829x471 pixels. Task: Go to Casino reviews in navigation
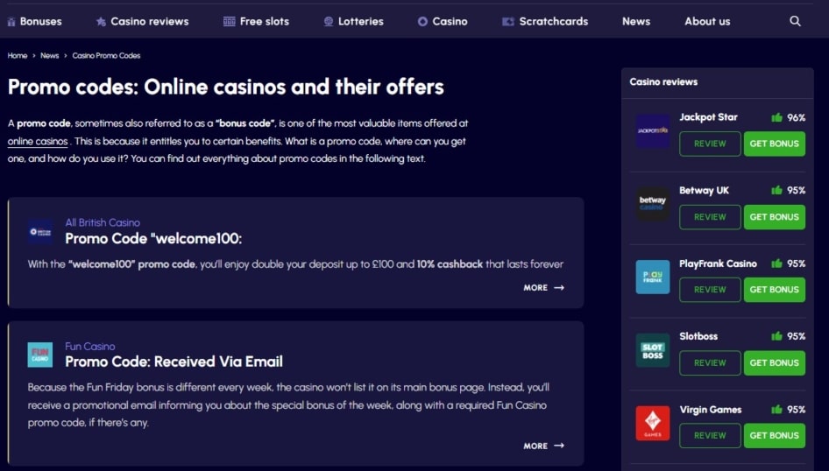pyautogui.click(x=142, y=21)
